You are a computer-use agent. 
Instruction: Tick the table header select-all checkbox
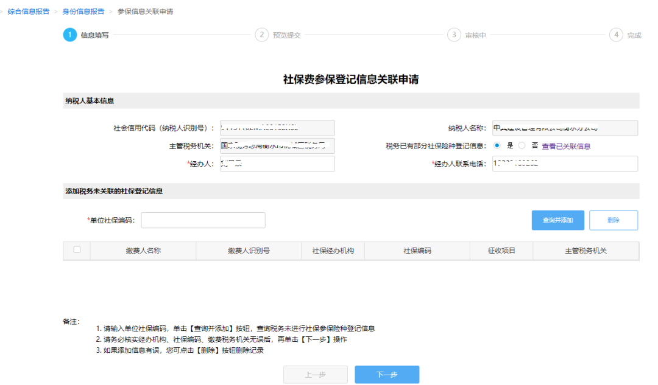(77, 250)
